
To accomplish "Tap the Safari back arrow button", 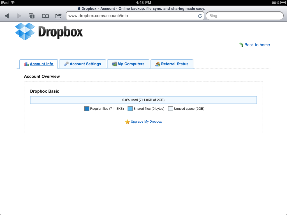I will [7, 16].
